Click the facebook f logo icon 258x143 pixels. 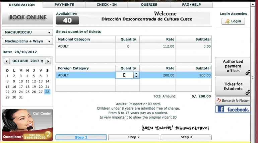(x=221, y=109)
